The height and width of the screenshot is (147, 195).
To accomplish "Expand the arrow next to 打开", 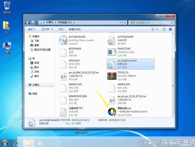I will (52, 29).
